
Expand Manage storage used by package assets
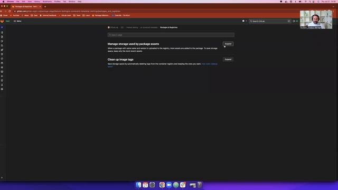coord(228,44)
